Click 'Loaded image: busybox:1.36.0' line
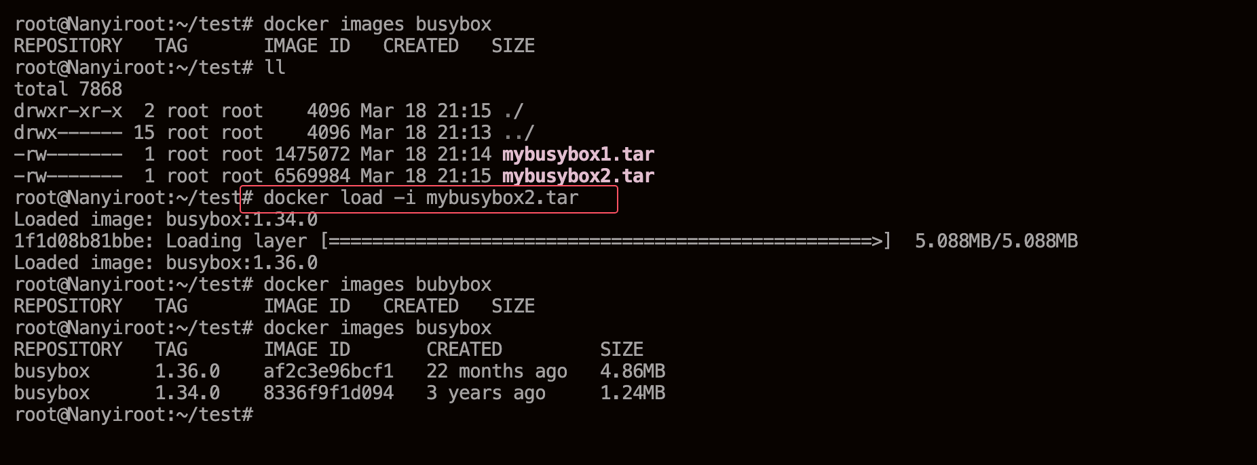This screenshot has width=1257, height=465. tap(166, 263)
